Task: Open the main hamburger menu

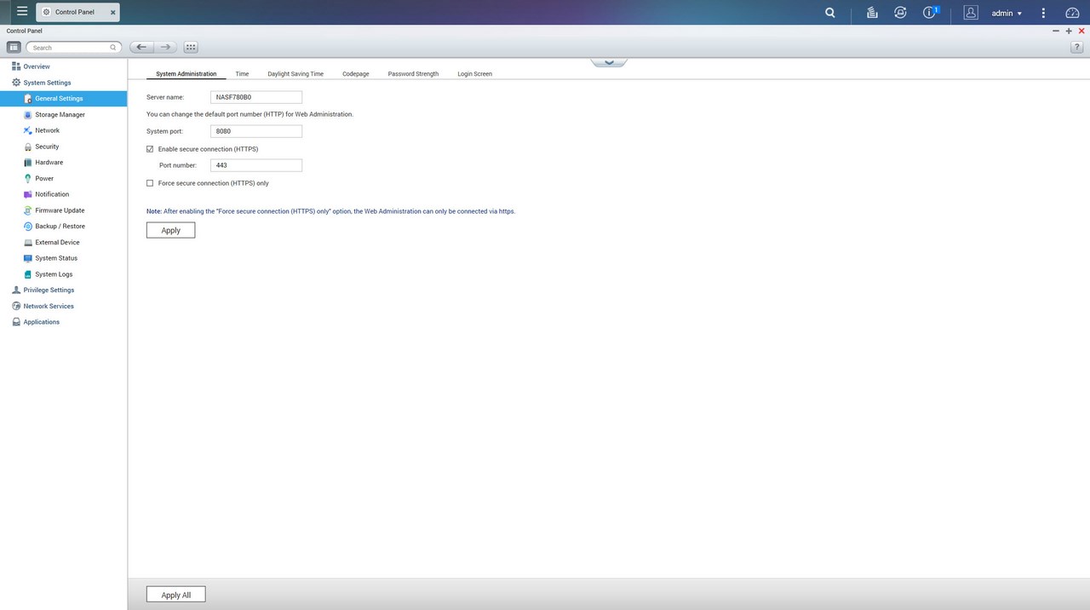Action: 22,12
